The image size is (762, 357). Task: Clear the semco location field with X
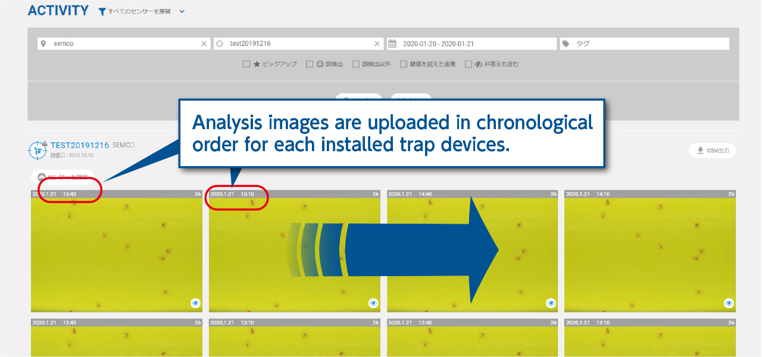(204, 43)
